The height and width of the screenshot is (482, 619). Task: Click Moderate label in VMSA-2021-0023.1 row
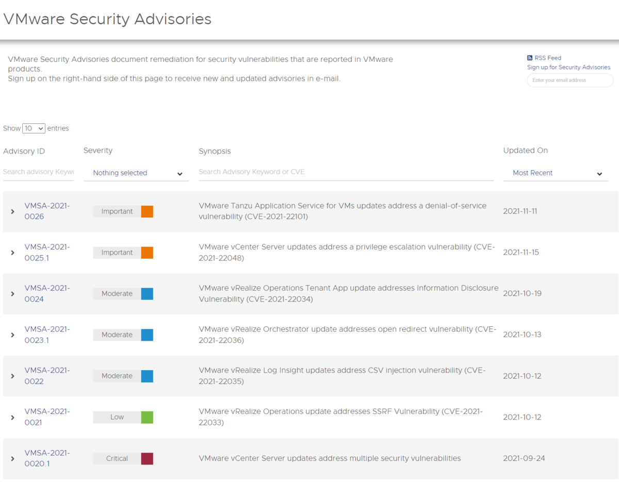tap(117, 335)
